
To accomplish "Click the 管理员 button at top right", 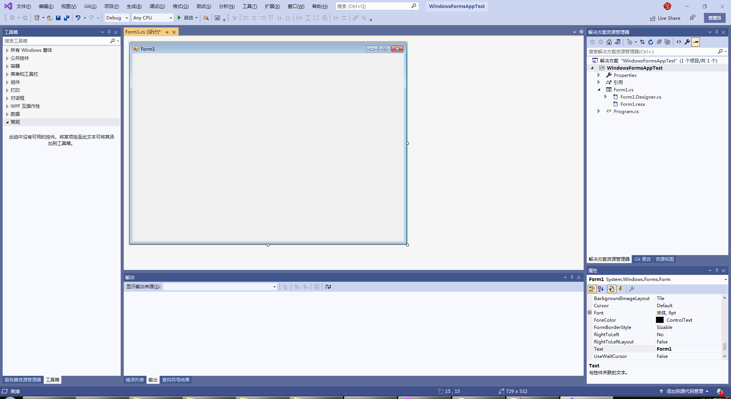I will click(715, 18).
